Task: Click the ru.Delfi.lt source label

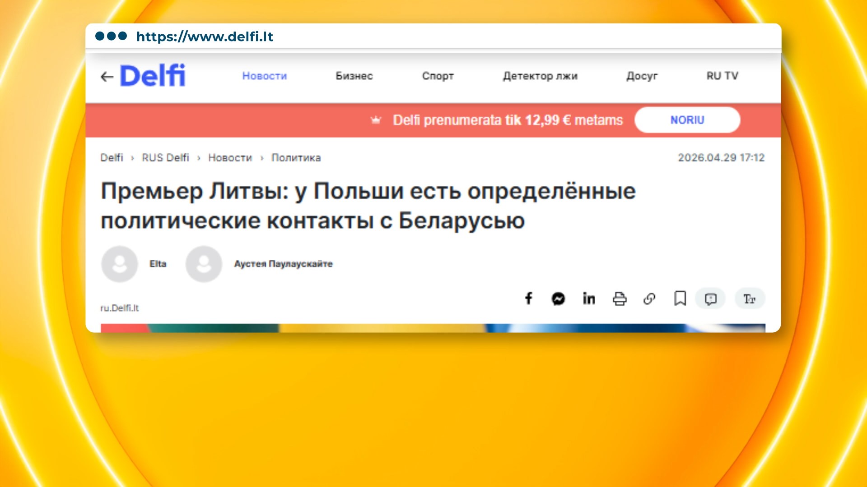Action: point(120,308)
